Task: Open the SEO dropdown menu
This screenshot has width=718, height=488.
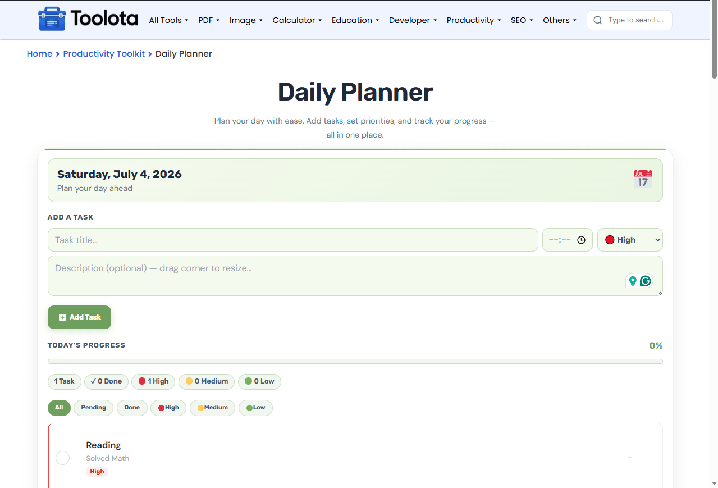Action: tap(522, 20)
